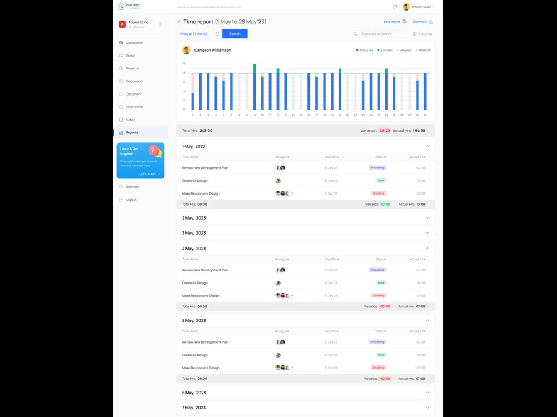Expand the 6 May, 2023 section
Image resolution: width=557 pixels, height=417 pixels.
click(427, 393)
